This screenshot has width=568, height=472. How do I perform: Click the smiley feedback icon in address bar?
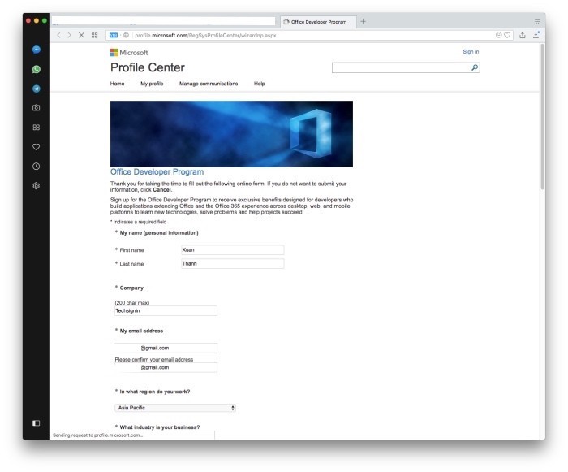pos(498,35)
